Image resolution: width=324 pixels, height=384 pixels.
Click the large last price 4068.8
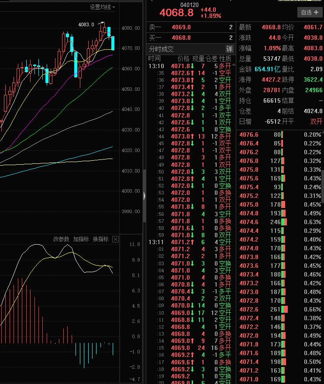[176, 13]
